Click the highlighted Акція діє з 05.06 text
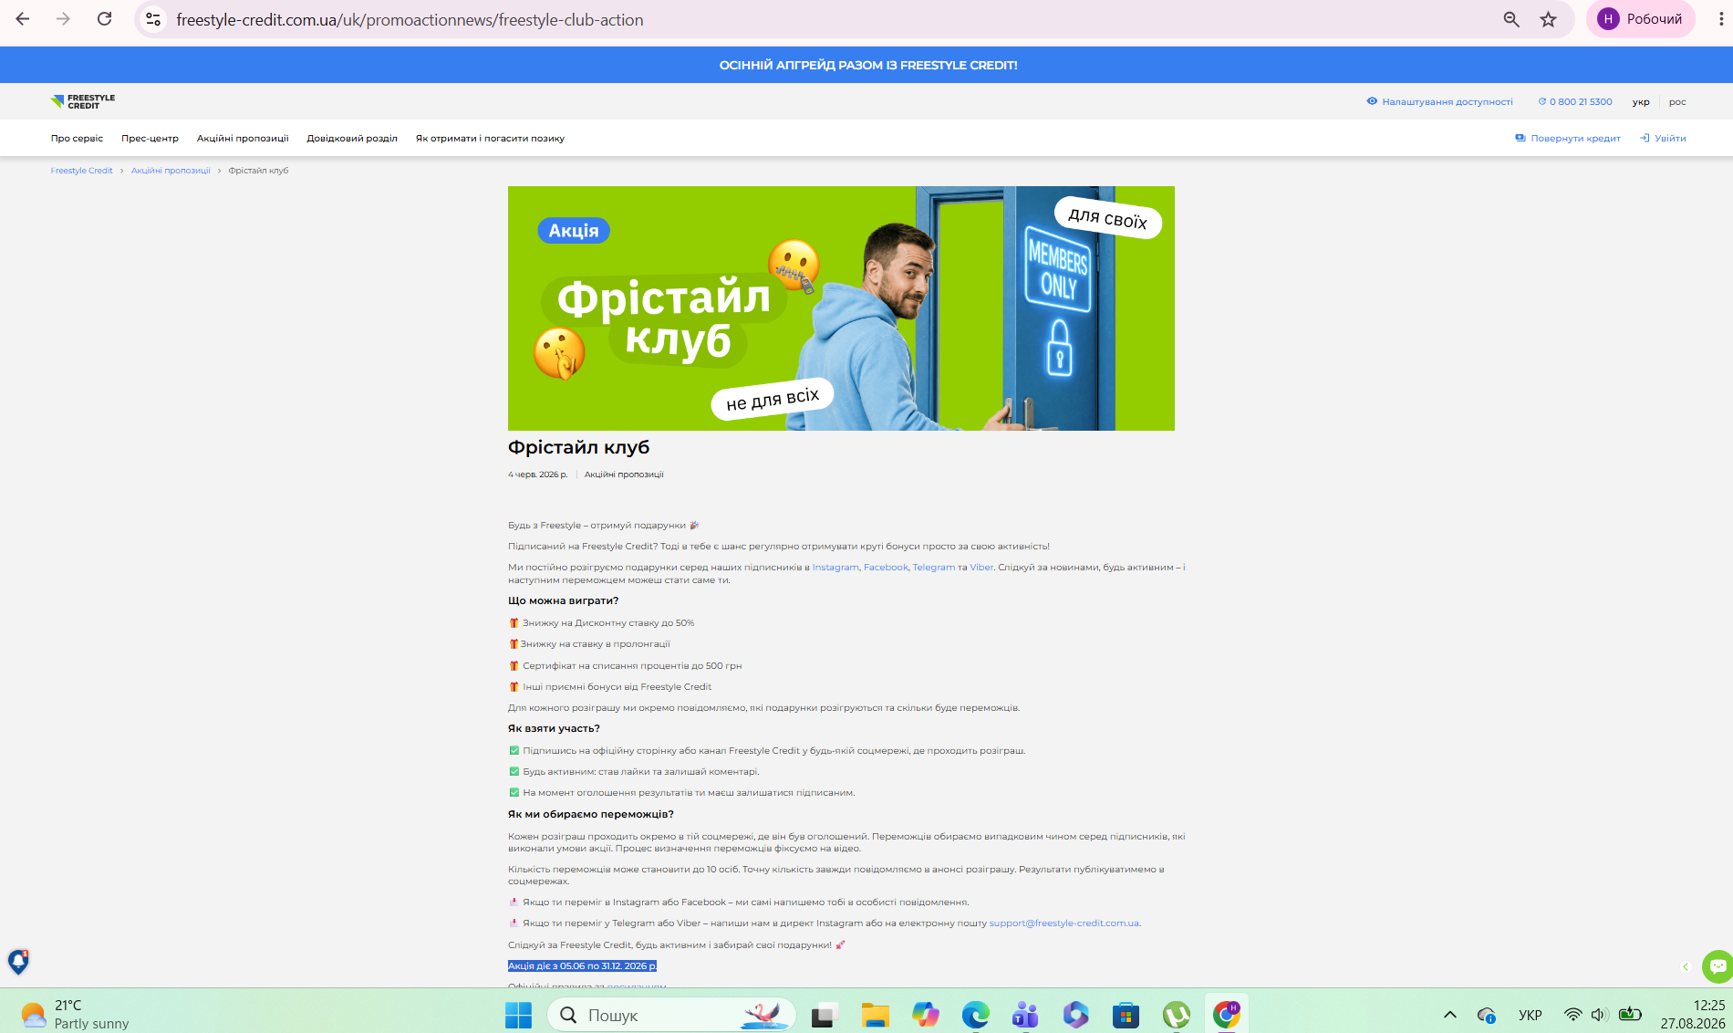 (x=582, y=966)
